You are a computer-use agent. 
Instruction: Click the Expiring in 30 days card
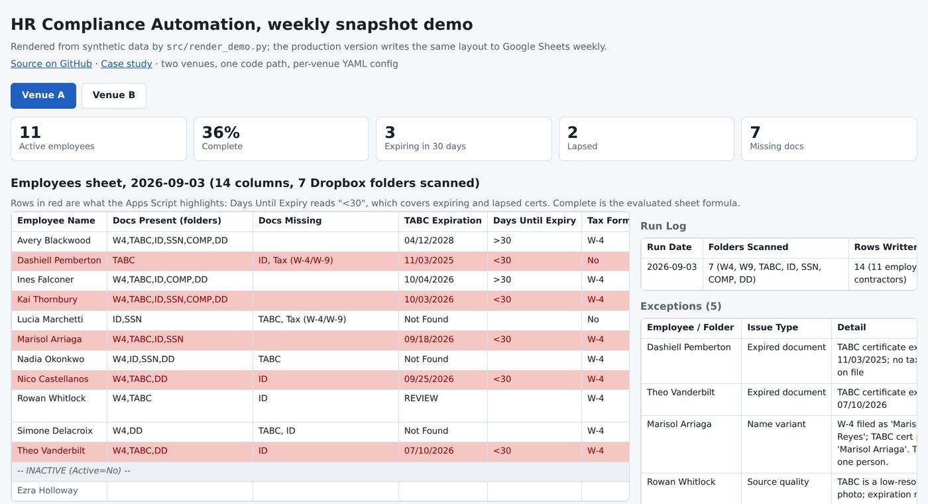(464, 139)
